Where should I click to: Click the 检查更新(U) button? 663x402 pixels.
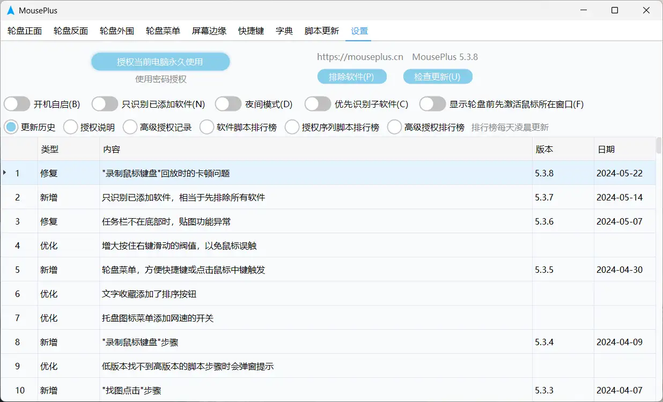click(438, 77)
